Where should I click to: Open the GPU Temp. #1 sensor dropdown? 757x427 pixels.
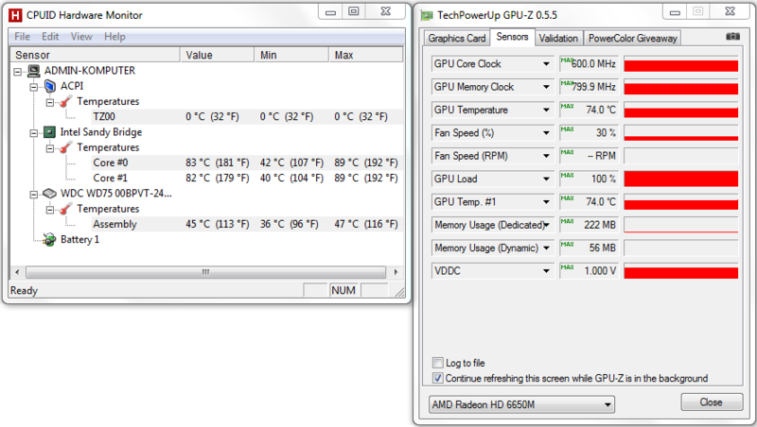pos(546,202)
